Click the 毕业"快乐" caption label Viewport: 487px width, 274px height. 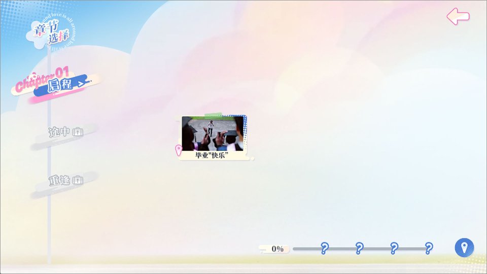(212, 155)
